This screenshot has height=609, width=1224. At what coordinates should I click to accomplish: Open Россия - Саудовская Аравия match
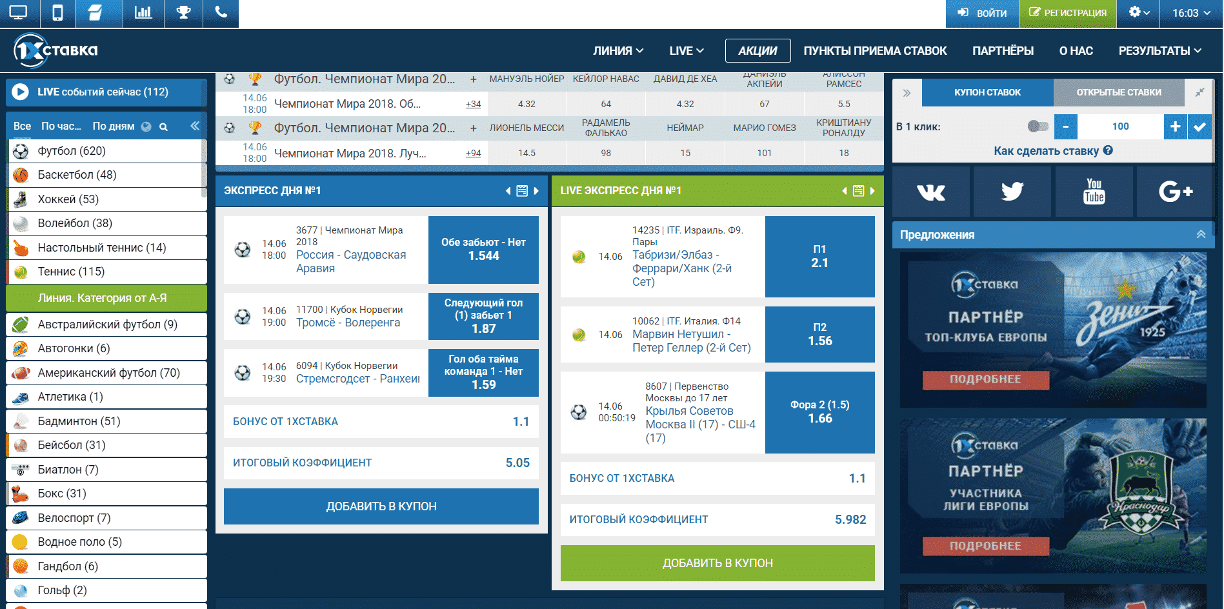(x=351, y=261)
